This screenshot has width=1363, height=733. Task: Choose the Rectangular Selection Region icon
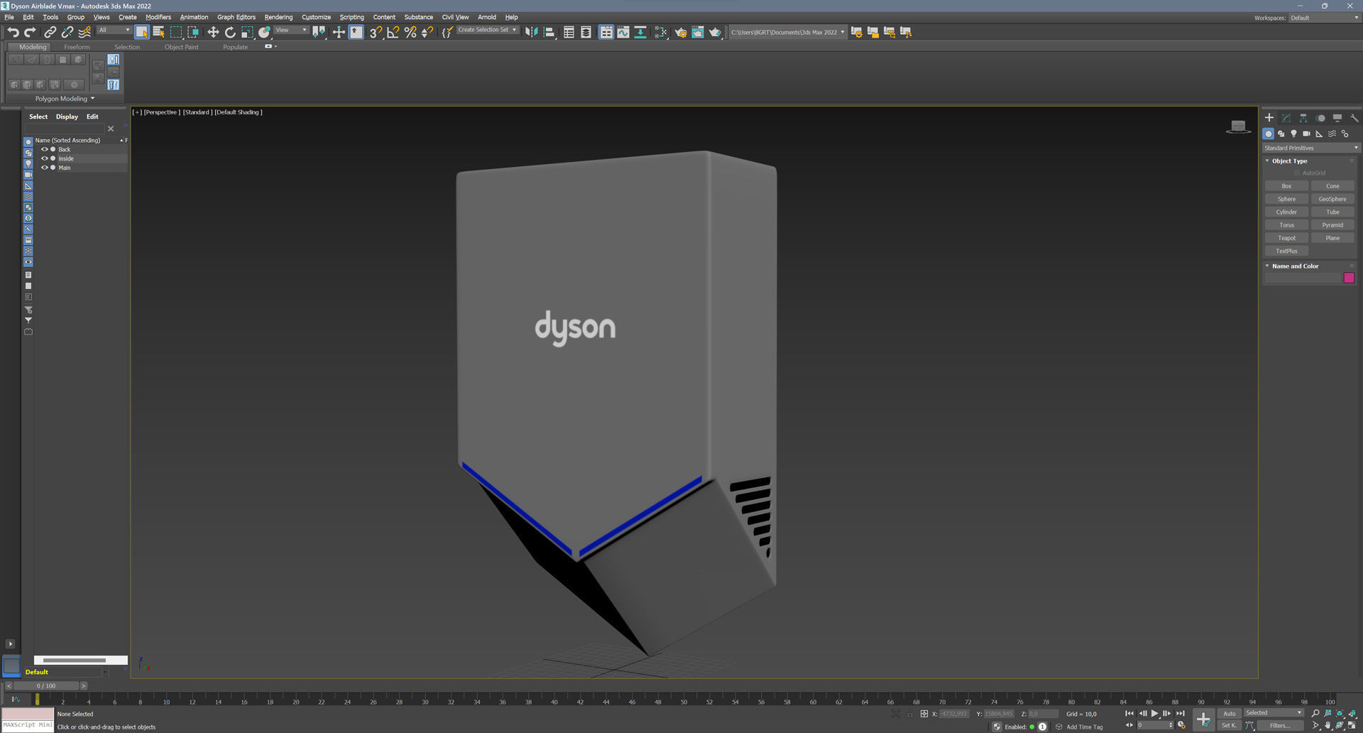point(176,32)
